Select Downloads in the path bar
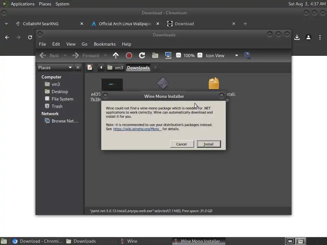 (138, 68)
